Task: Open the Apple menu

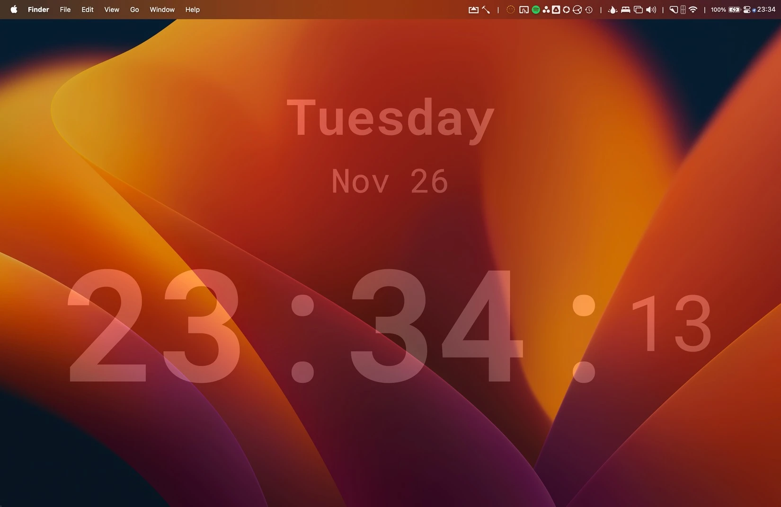Action: 14,9
